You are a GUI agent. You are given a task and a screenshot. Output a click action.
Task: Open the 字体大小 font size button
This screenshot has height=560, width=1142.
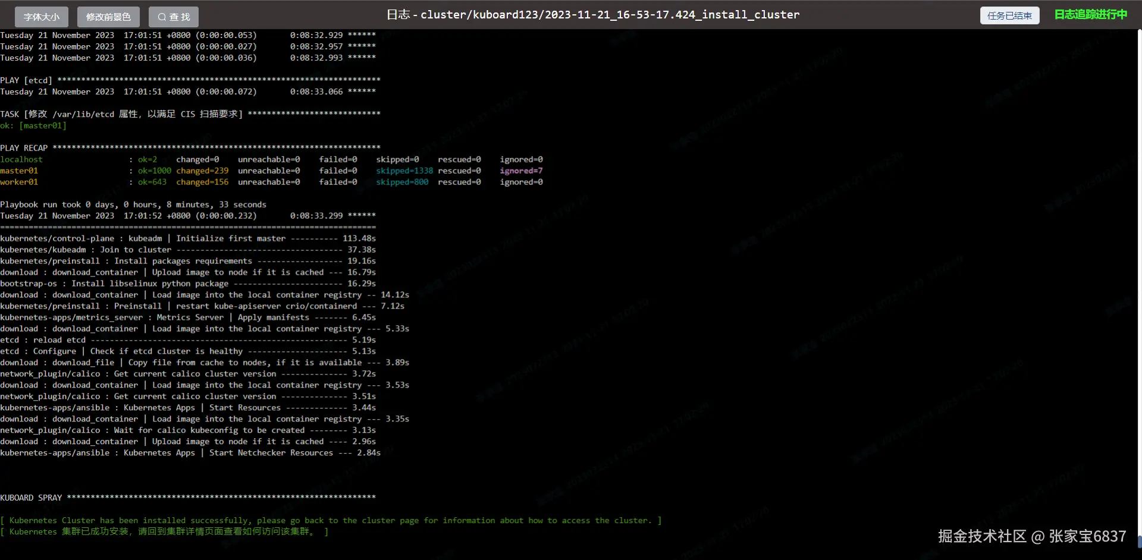click(42, 17)
